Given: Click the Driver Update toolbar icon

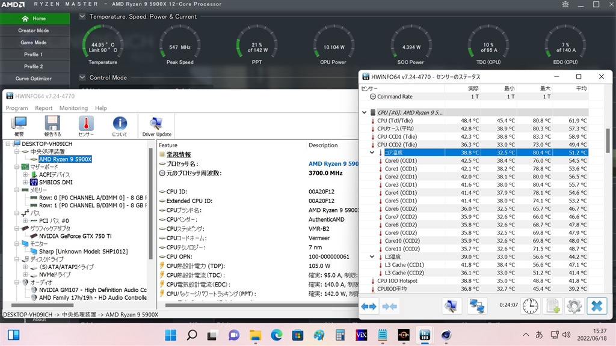Looking at the screenshot, I should tap(156, 126).
